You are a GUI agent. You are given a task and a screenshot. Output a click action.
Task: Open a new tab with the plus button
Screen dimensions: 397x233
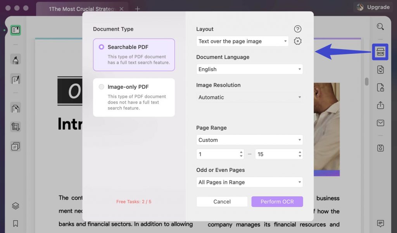(x=137, y=9)
